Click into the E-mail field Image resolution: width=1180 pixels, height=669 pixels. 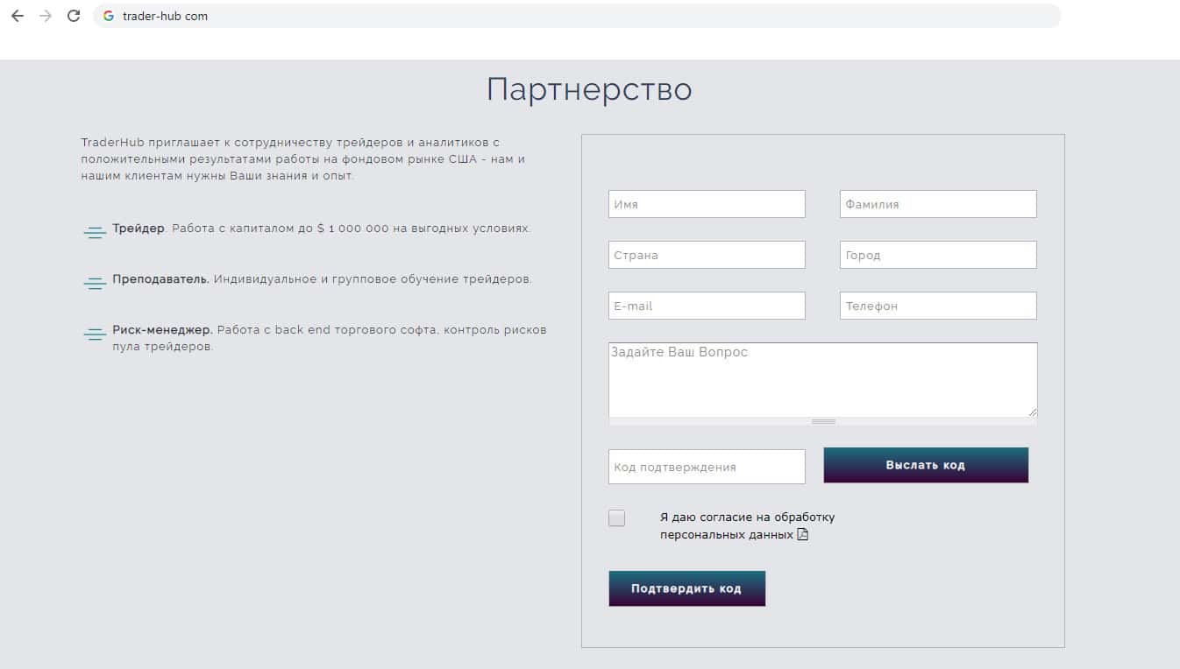(x=707, y=306)
